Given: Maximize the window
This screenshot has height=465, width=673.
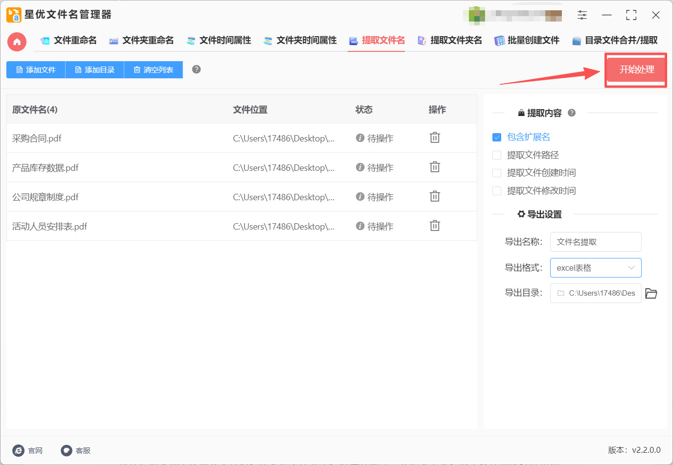Looking at the screenshot, I should point(631,15).
